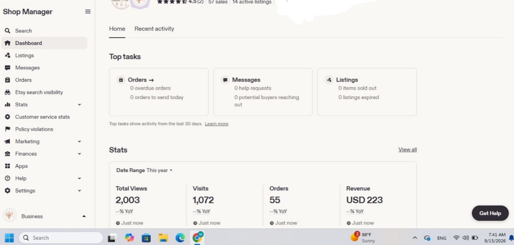Click the Search magnifier icon in sidebar
This screenshot has width=514, height=245.
pyautogui.click(x=7, y=31)
